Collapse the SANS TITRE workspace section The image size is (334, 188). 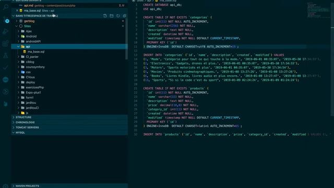(14, 16)
